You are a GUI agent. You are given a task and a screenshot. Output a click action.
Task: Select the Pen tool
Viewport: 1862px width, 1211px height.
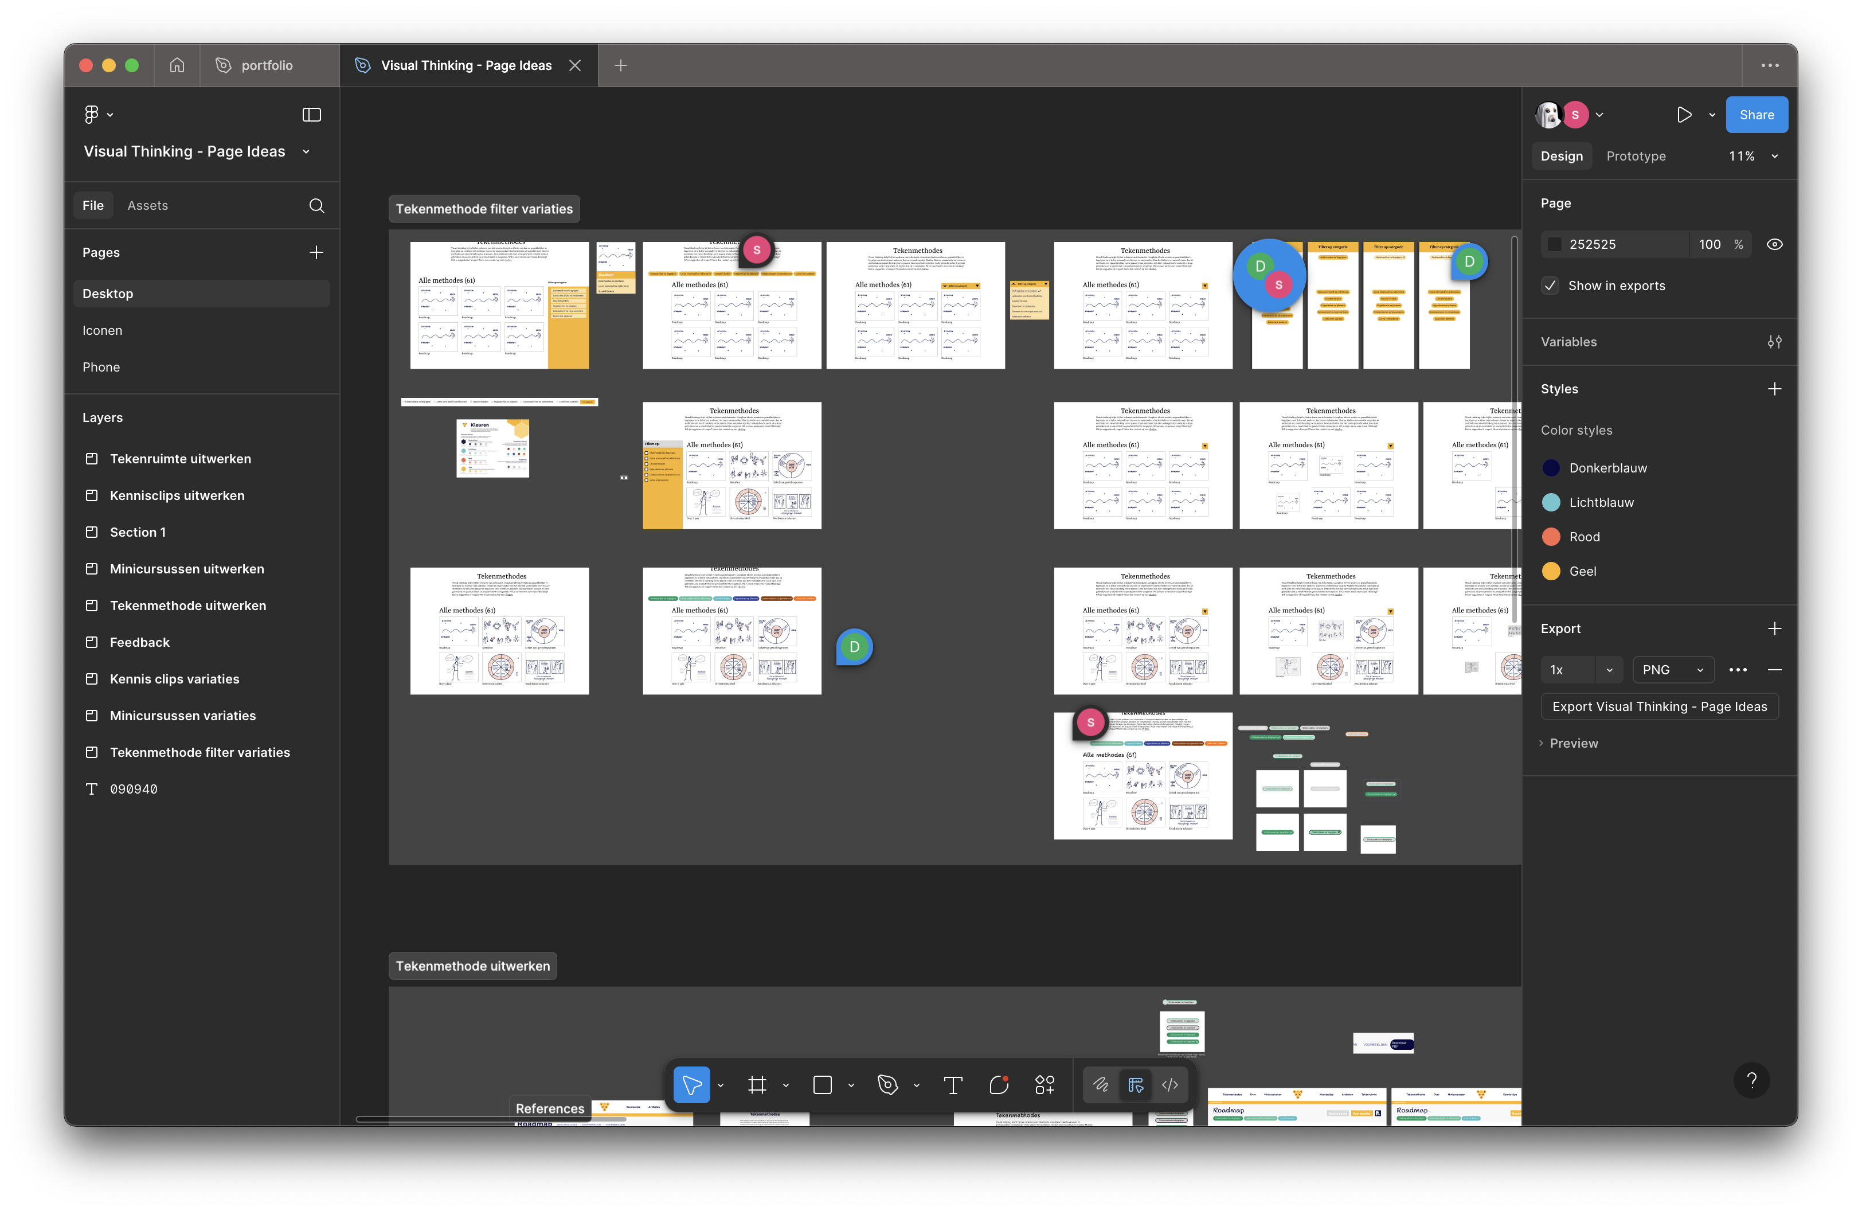(x=887, y=1084)
